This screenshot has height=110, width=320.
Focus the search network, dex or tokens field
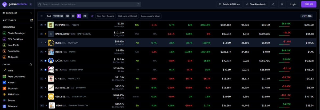pyautogui.click(x=89, y=4)
